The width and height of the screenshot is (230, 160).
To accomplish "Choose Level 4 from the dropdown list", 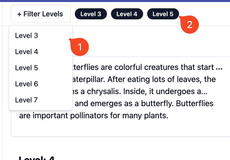I will pos(27,52).
